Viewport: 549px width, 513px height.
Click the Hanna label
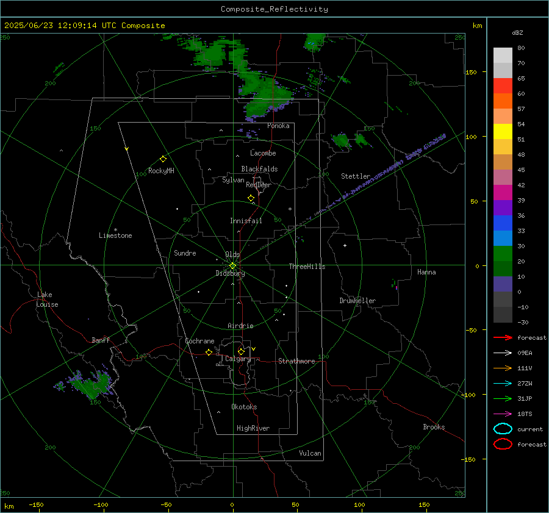tap(426, 272)
